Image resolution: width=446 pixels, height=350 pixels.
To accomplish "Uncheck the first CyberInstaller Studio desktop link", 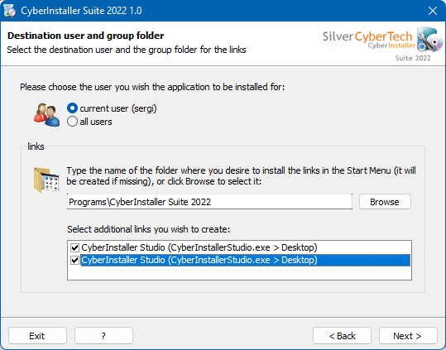I will click(x=75, y=247).
